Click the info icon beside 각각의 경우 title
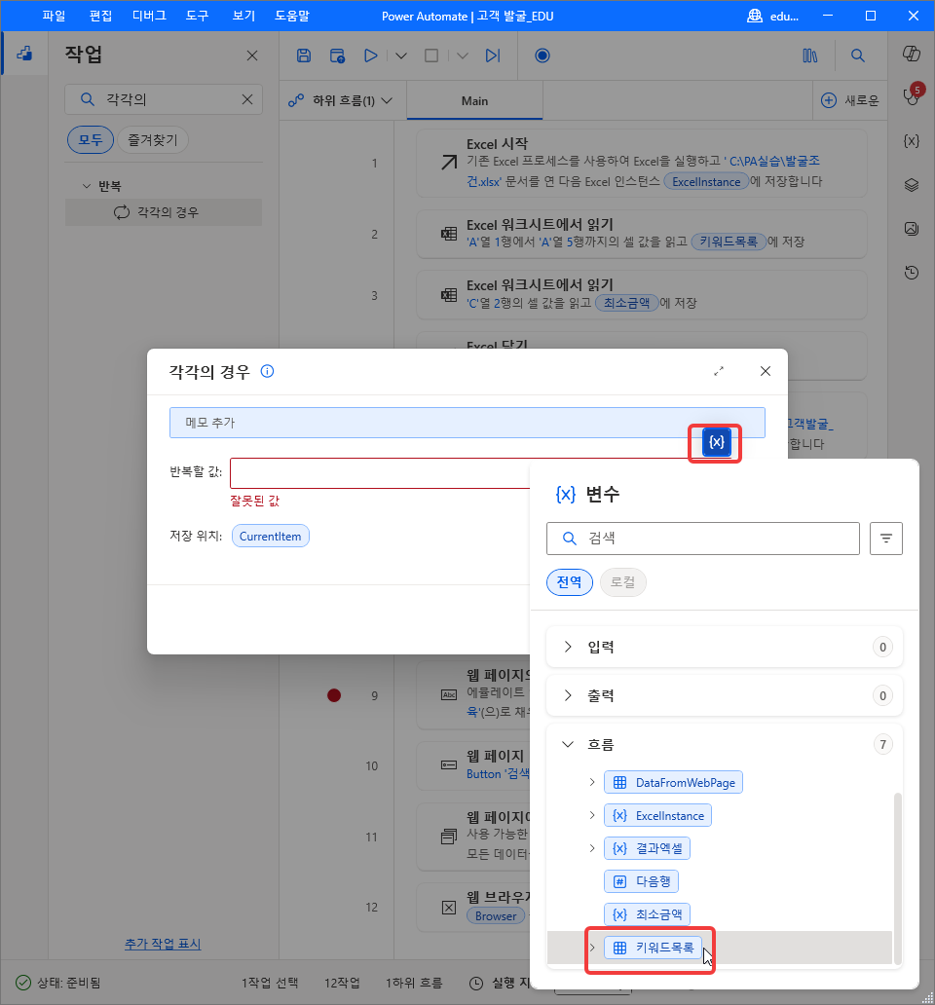Screen dimensions: 935x1005 267,371
